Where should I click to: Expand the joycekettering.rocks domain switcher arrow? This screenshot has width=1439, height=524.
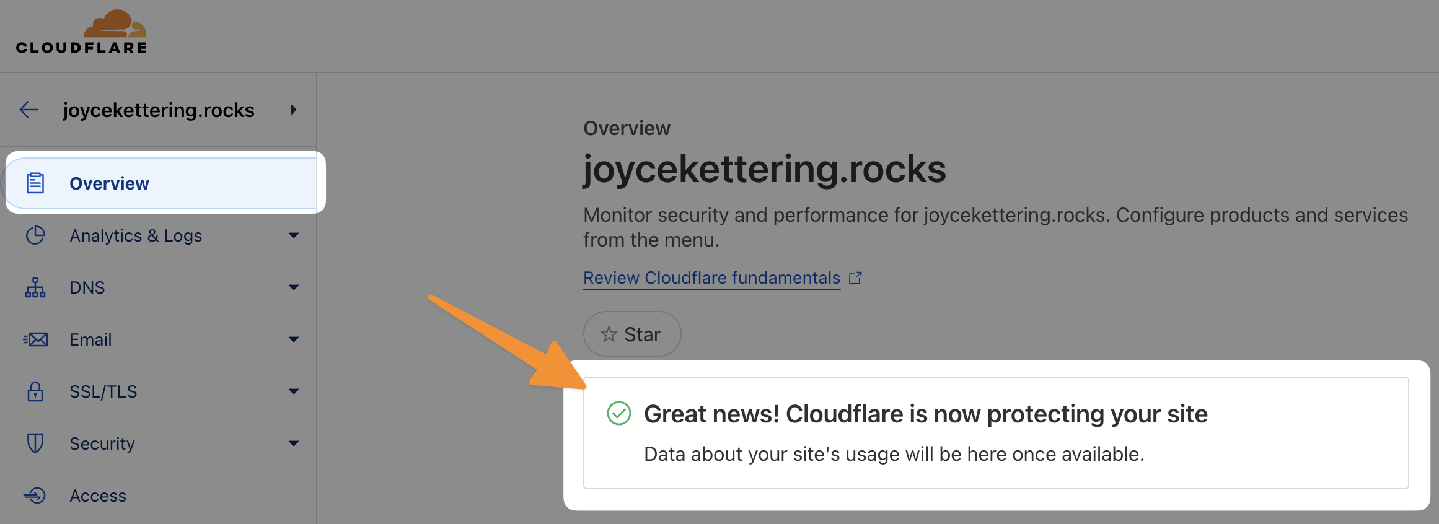pyautogui.click(x=294, y=110)
